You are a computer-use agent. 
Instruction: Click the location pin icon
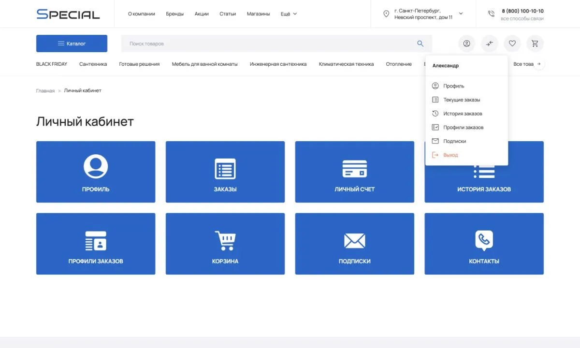[x=386, y=14]
